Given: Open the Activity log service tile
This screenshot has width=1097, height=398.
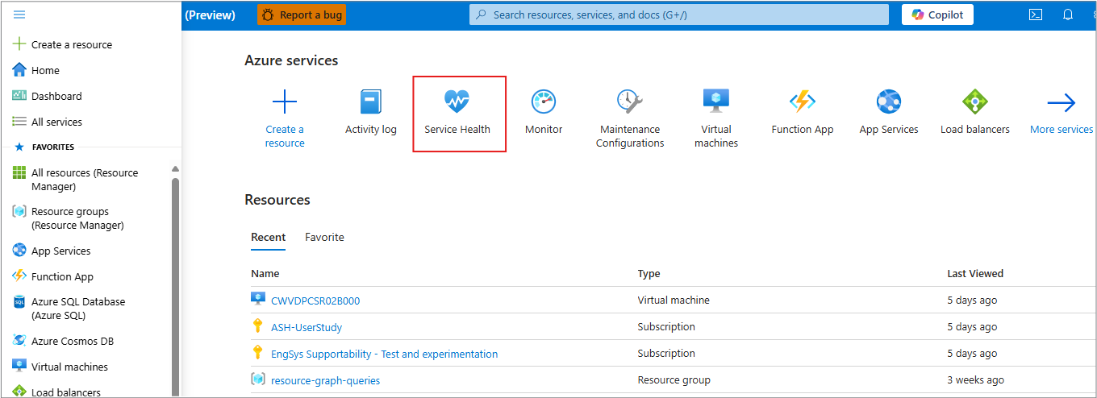Looking at the screenshot, I should click(x=371, y=112).
